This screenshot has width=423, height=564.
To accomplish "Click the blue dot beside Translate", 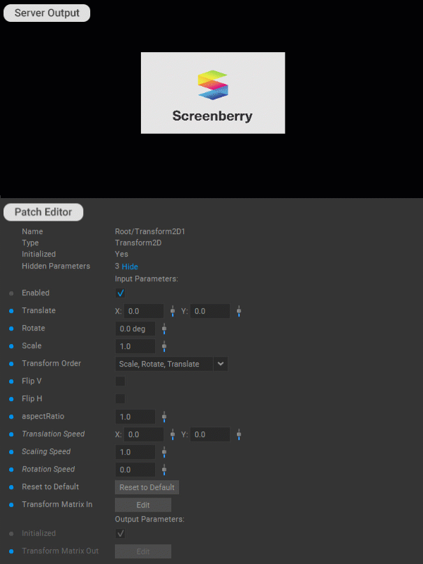I will coord(11,311).
